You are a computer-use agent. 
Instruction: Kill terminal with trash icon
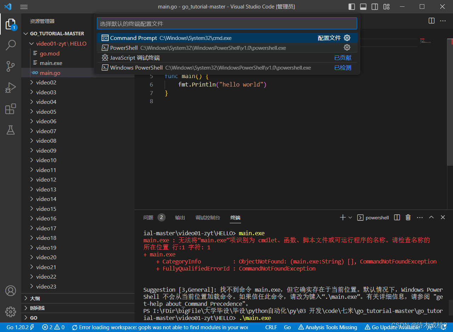[408, 218]
